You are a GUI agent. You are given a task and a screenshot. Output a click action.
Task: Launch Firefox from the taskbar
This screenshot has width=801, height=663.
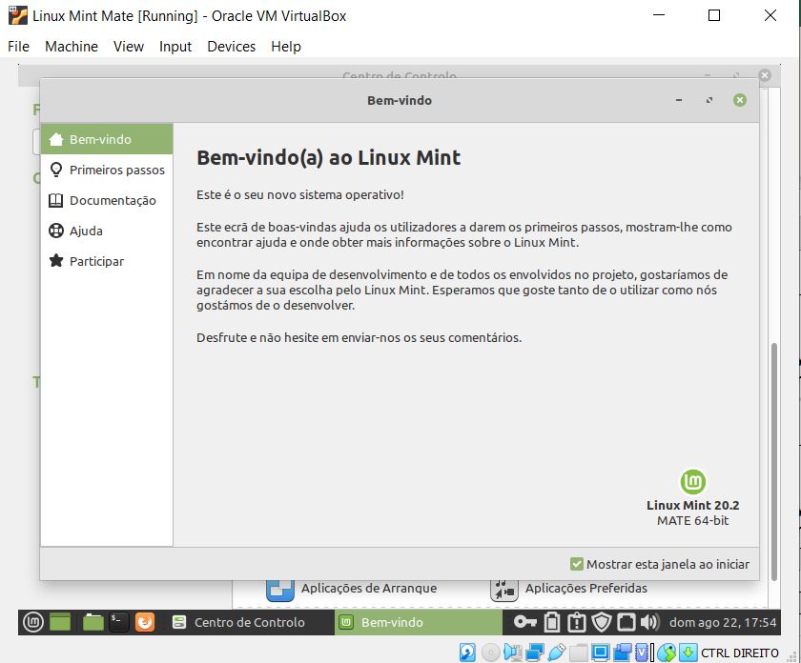tap(144, 622)
